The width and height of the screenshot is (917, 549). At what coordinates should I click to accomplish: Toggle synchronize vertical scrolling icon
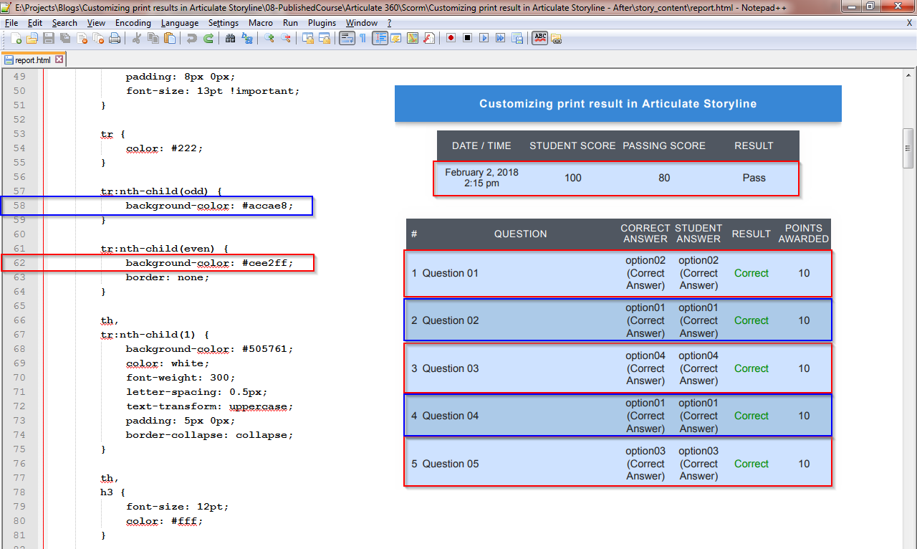(308, 38)
